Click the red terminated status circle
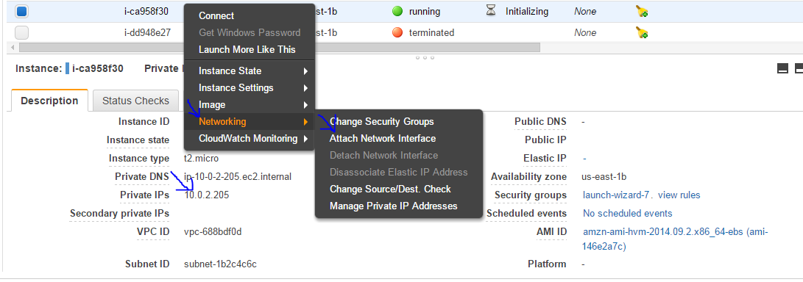The height and width of the screenshot is (282, 803). click(x=397, y=33)
